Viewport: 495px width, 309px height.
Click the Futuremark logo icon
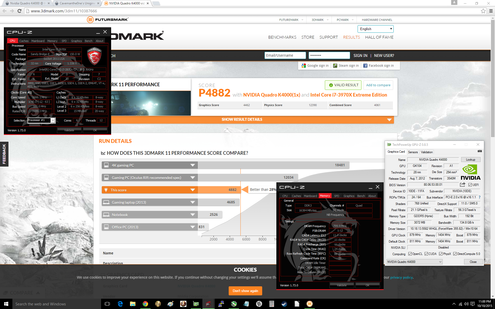(90, 20)
